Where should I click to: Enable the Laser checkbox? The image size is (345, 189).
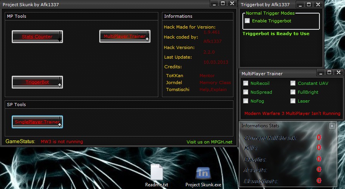[293, 101]
